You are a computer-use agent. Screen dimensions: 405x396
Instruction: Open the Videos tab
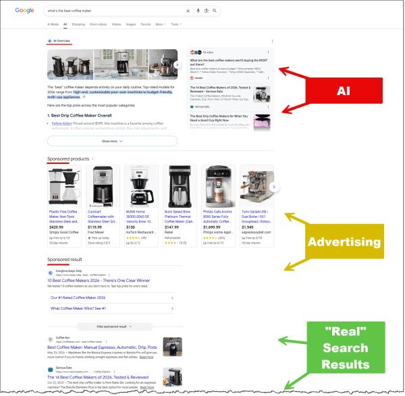[x=116, y=24]
